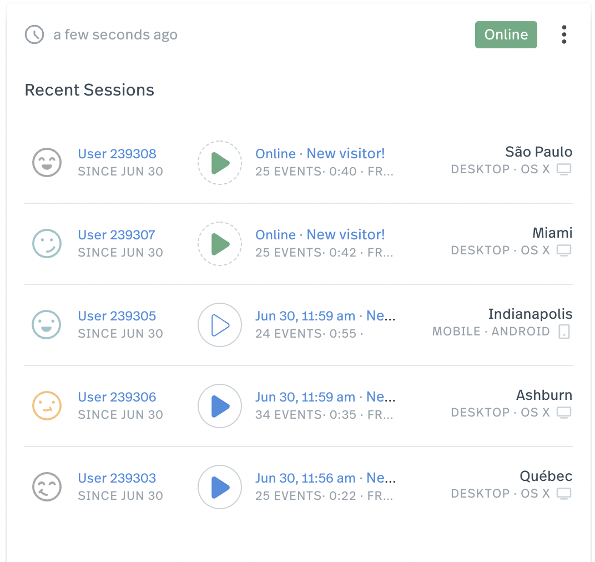Open the User 239307 profile link

117,235
